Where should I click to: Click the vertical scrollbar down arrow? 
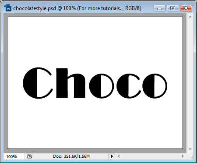[x=190, y=149]
